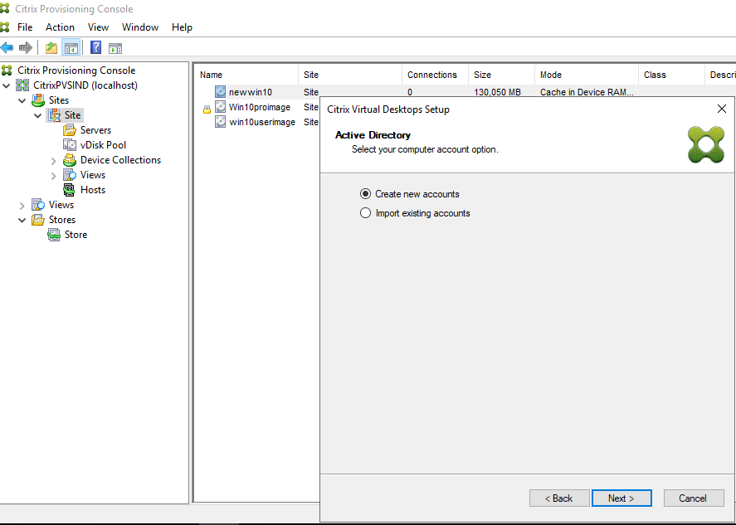Click the Cache in Device RAM mode cell
Viewport: 736px width, 525px height.
point(587,92)
